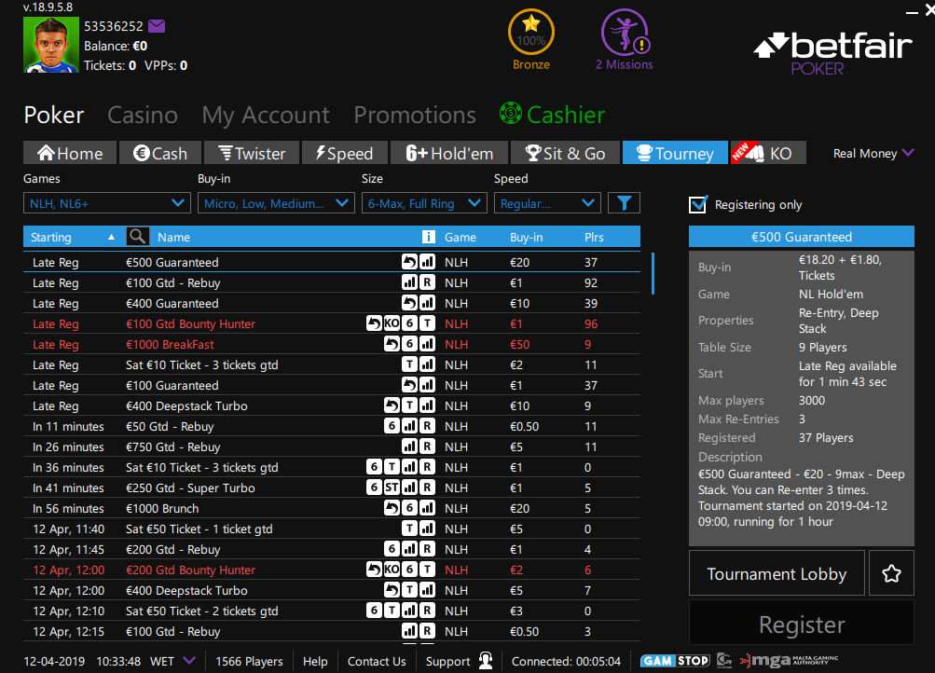Select the 12 Apr 12:15 €100 Gtd - Rebuy row
Screen dimensions: 935x673
[332, 631]
